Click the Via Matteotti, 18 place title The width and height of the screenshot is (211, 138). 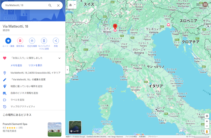pyautogui.click(x=15, y=26)
